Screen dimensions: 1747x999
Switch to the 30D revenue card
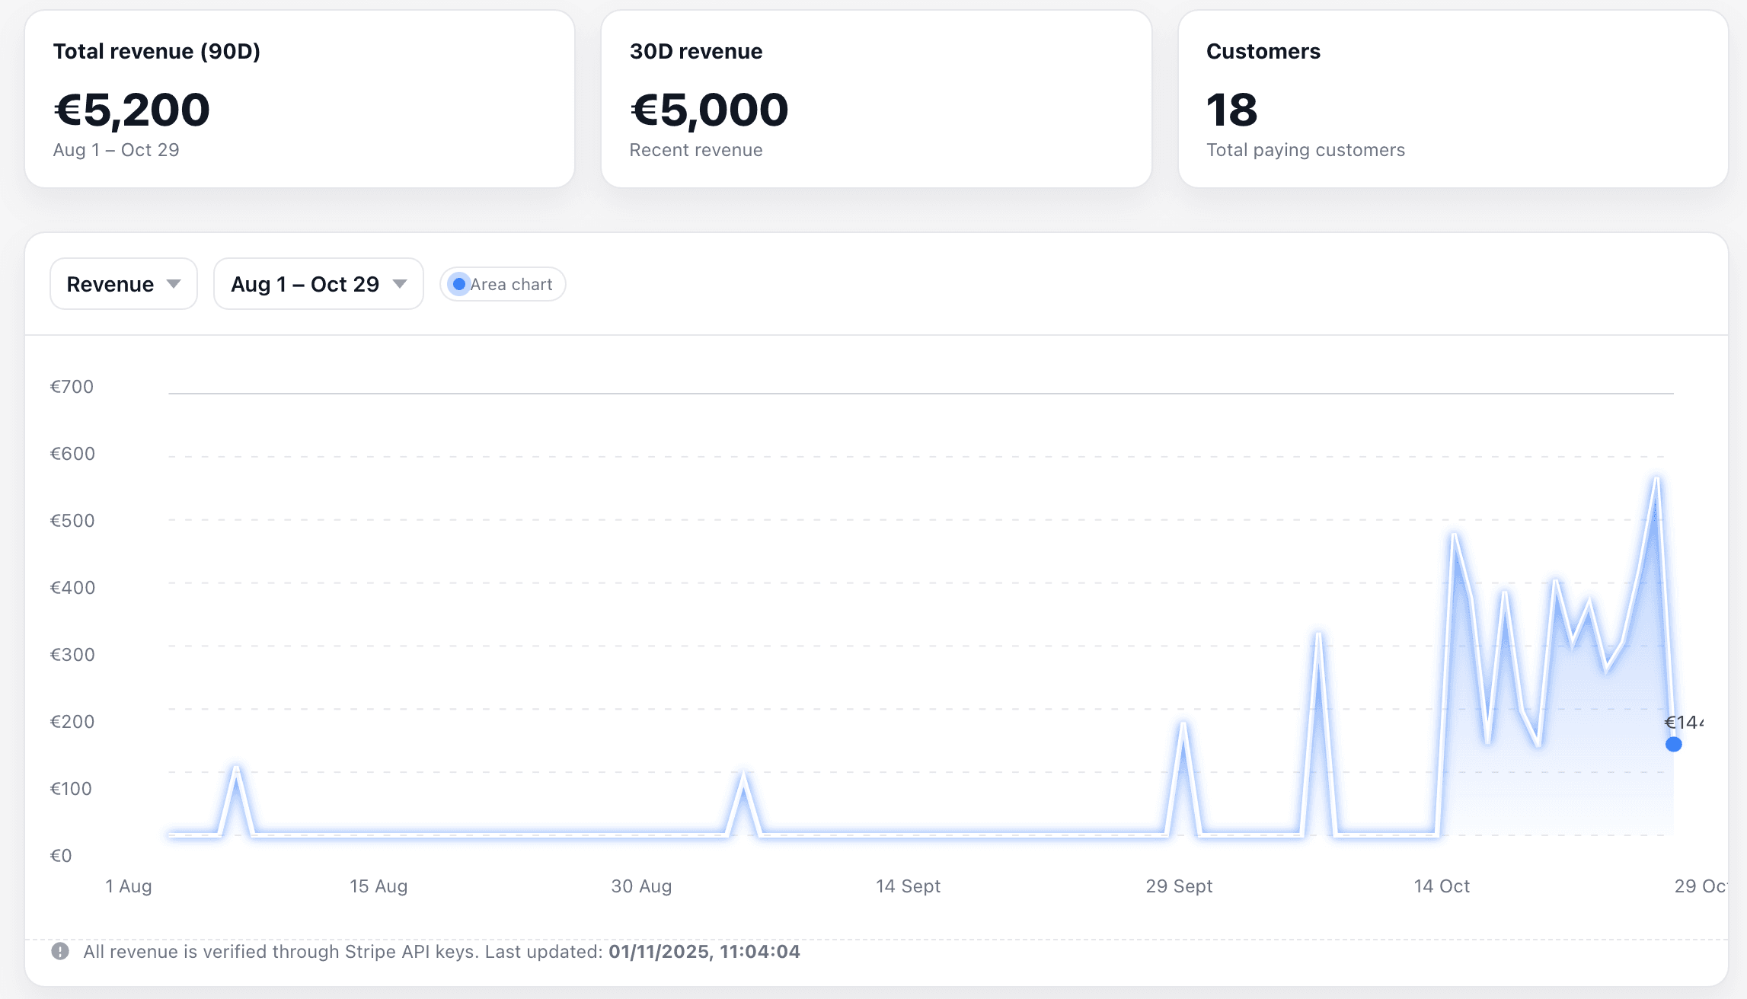coord(876,99)
